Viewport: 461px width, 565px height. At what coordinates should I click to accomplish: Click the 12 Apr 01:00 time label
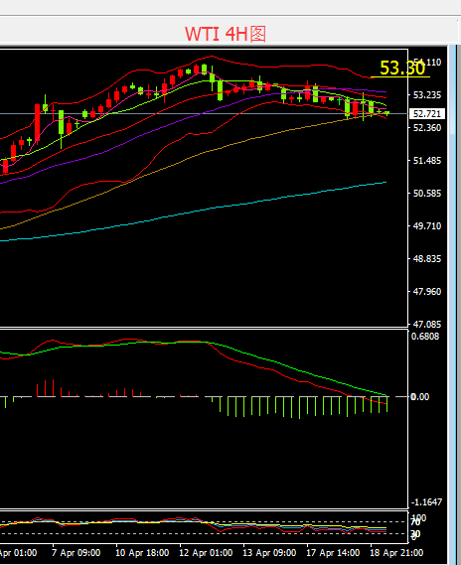point(206,553)
